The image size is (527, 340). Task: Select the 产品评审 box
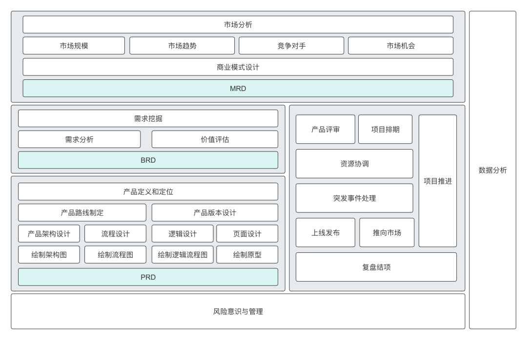325,130
